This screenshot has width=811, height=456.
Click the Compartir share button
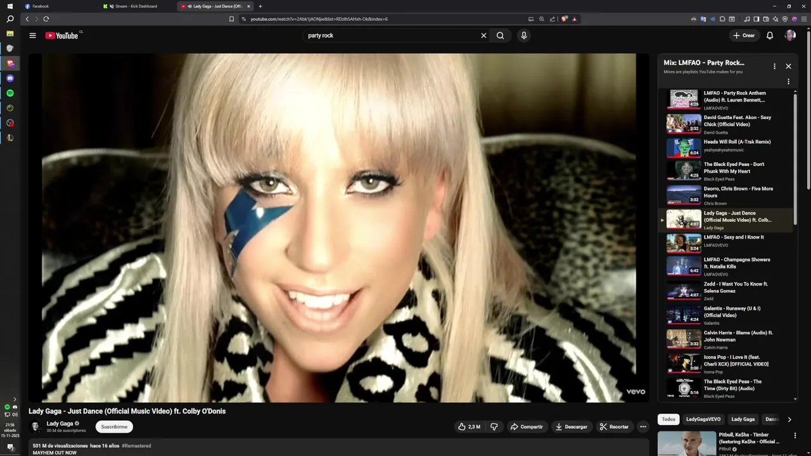coord(527,427)
